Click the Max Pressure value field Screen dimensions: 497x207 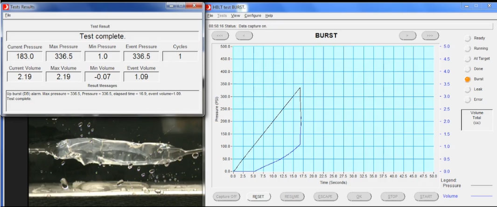pyautogui.click(x=63, y=56)
